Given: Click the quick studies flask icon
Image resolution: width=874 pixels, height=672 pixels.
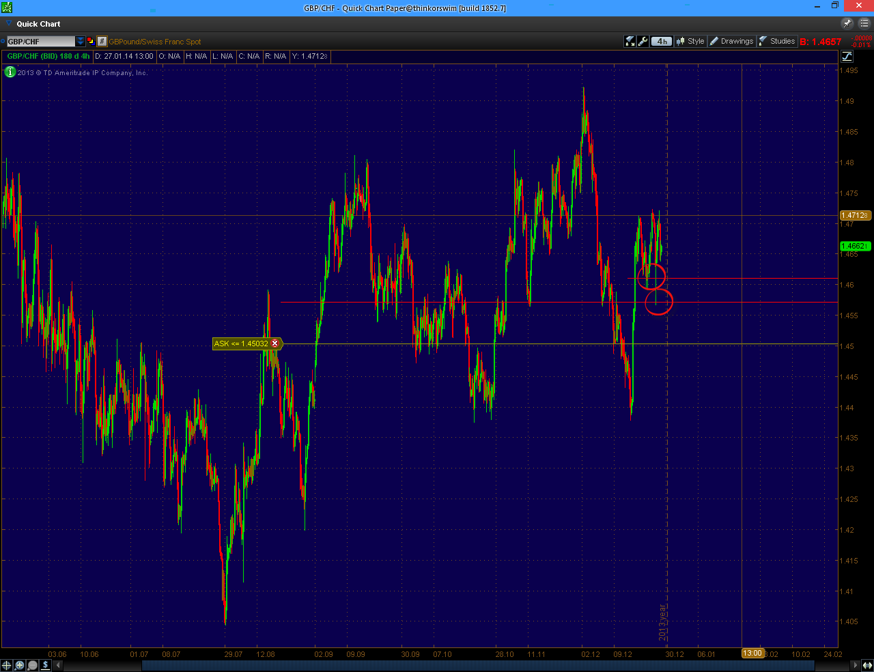Looking at the screenshot, I should 630,41.
